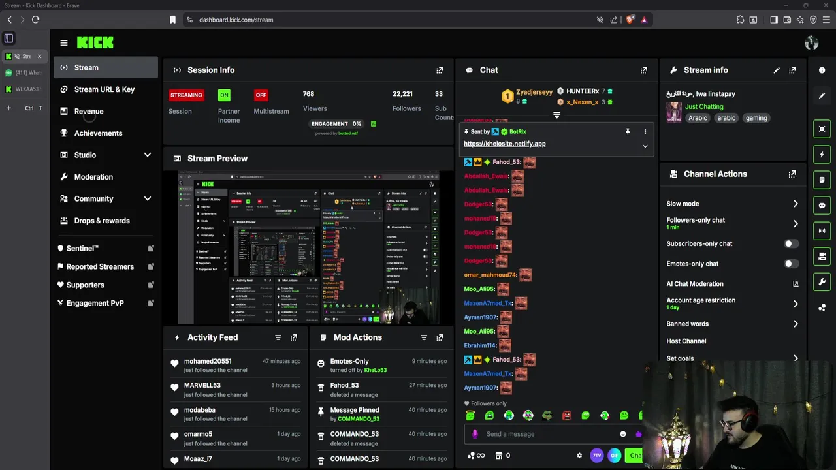Expand Followers-only chat options
This screenshot has width=836, height=470.
[796, 223]
